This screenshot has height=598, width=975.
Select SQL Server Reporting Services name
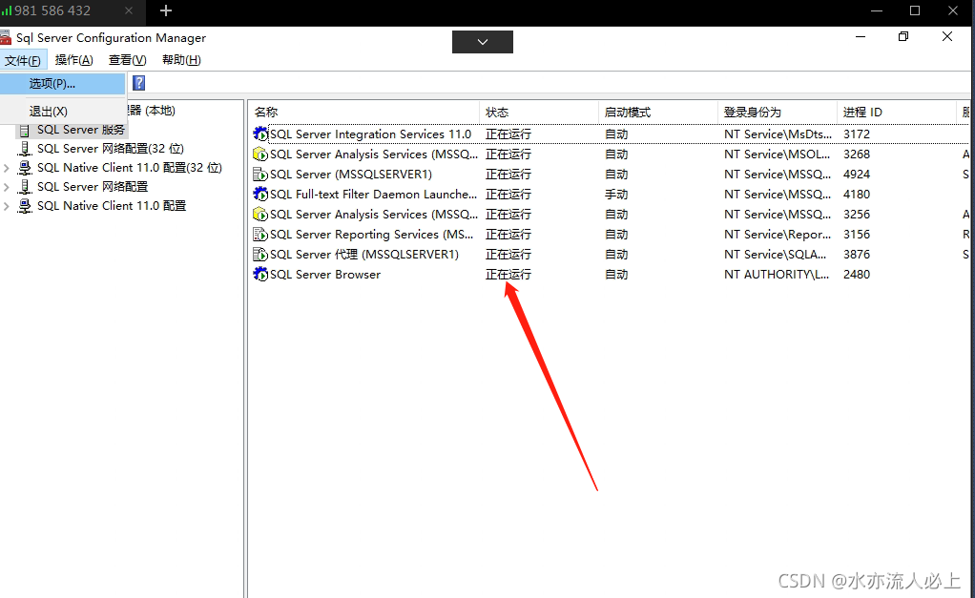point(371,235)
